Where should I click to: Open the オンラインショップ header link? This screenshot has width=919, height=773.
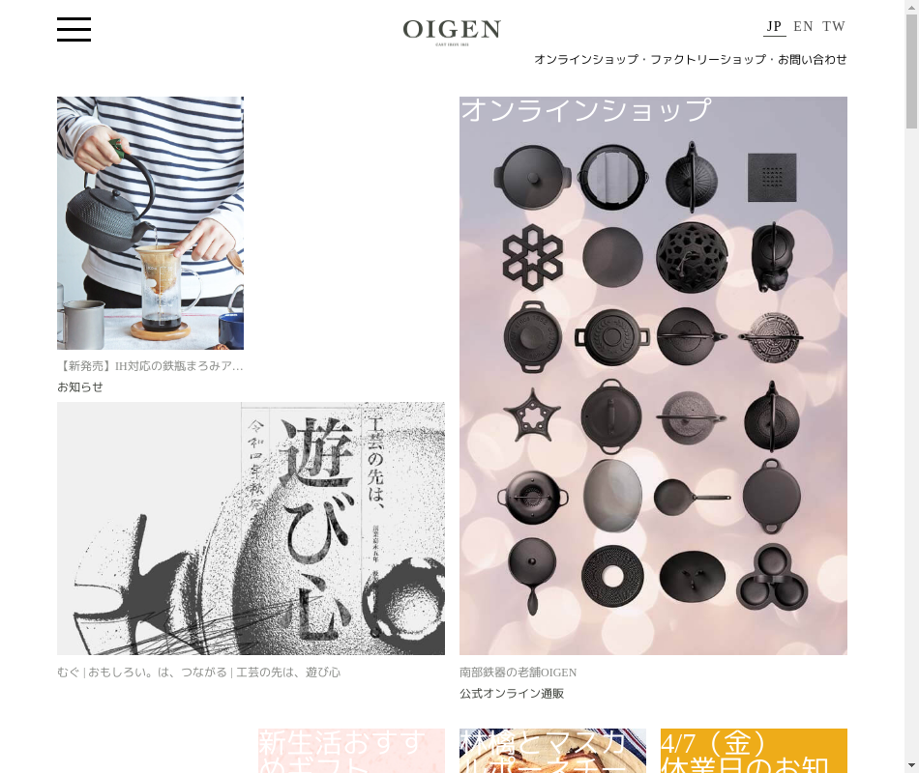586,59
